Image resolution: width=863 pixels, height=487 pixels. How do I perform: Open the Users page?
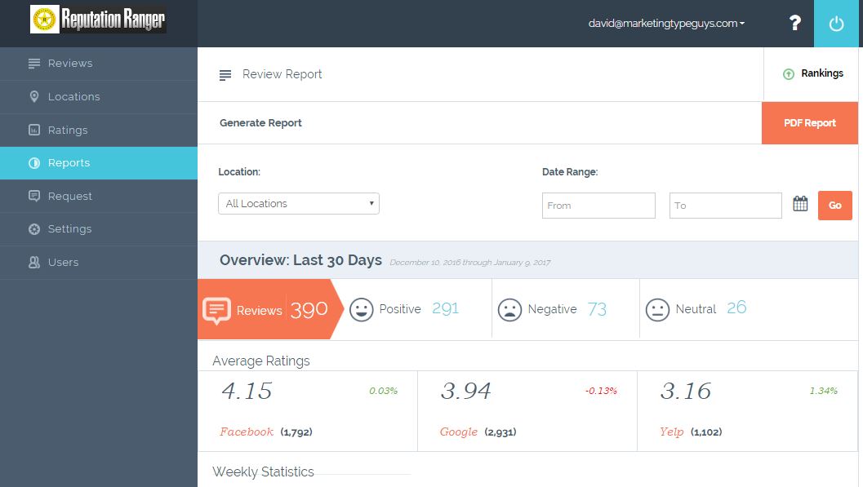pyautogui.click(x=99, y=262)
